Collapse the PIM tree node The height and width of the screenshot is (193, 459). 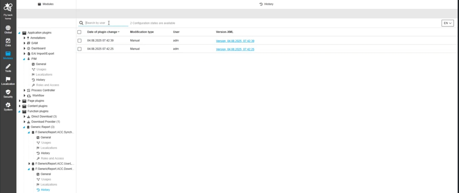click(24, 59)
